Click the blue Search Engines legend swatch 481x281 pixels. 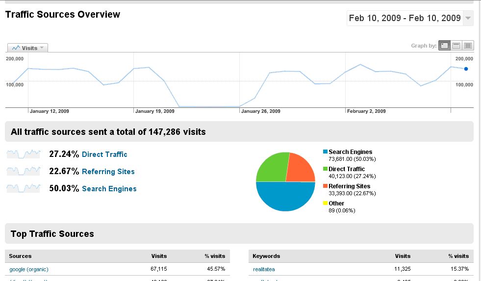tap(325, 152)
